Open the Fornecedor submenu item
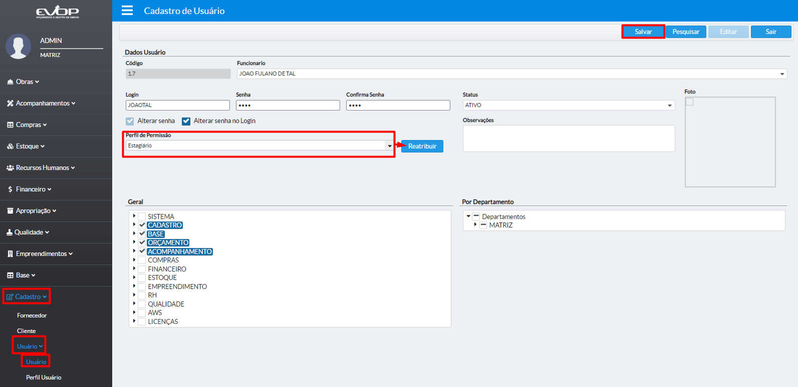 pyautogui.click(x=32, y=315)
